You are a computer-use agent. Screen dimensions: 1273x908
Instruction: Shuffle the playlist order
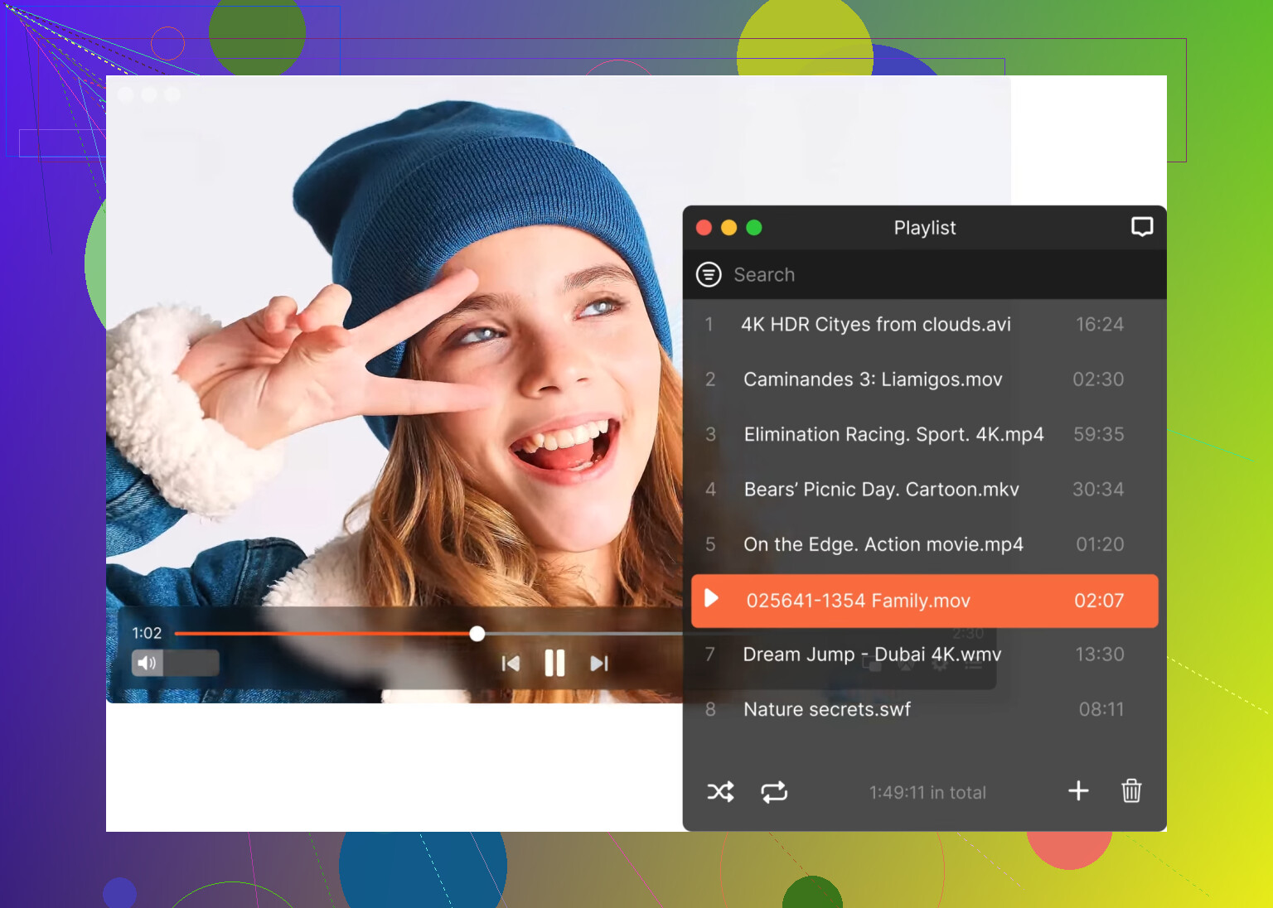[x=720, y=792]
